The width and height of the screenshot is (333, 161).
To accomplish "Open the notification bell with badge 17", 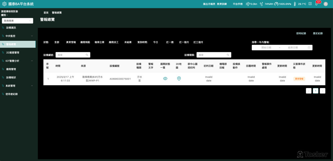I will tap(316, 4).
